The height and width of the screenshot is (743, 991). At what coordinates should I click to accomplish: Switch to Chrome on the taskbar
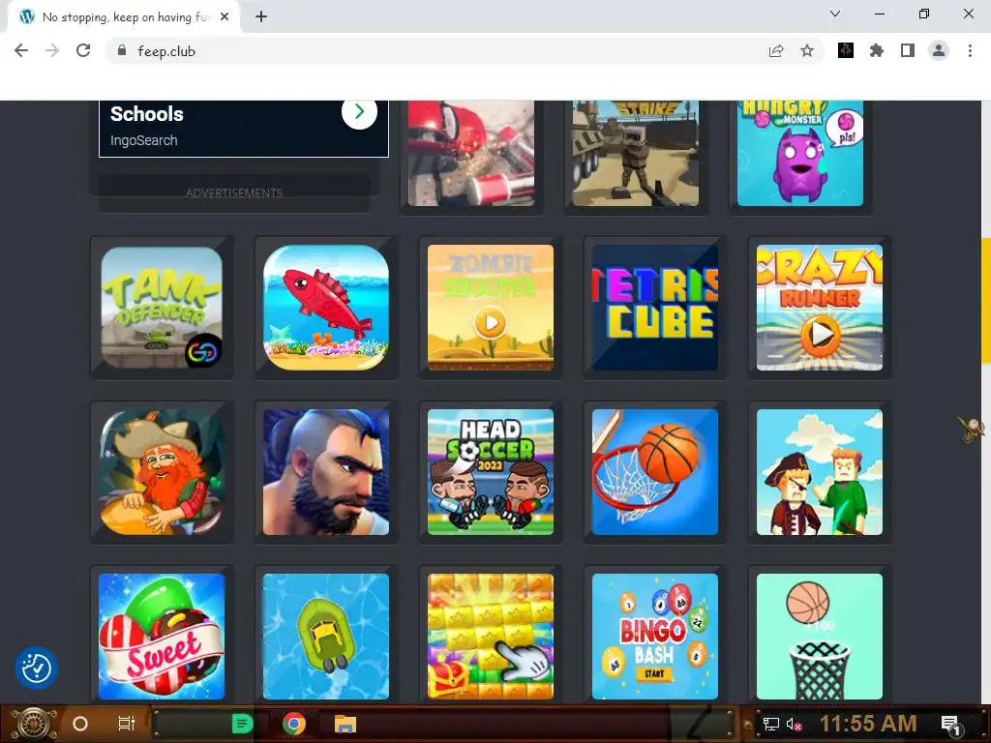pos(294,724)
